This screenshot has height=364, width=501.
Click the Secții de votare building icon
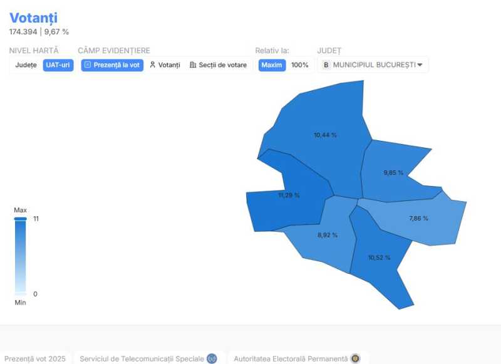(x=193, y=65)
